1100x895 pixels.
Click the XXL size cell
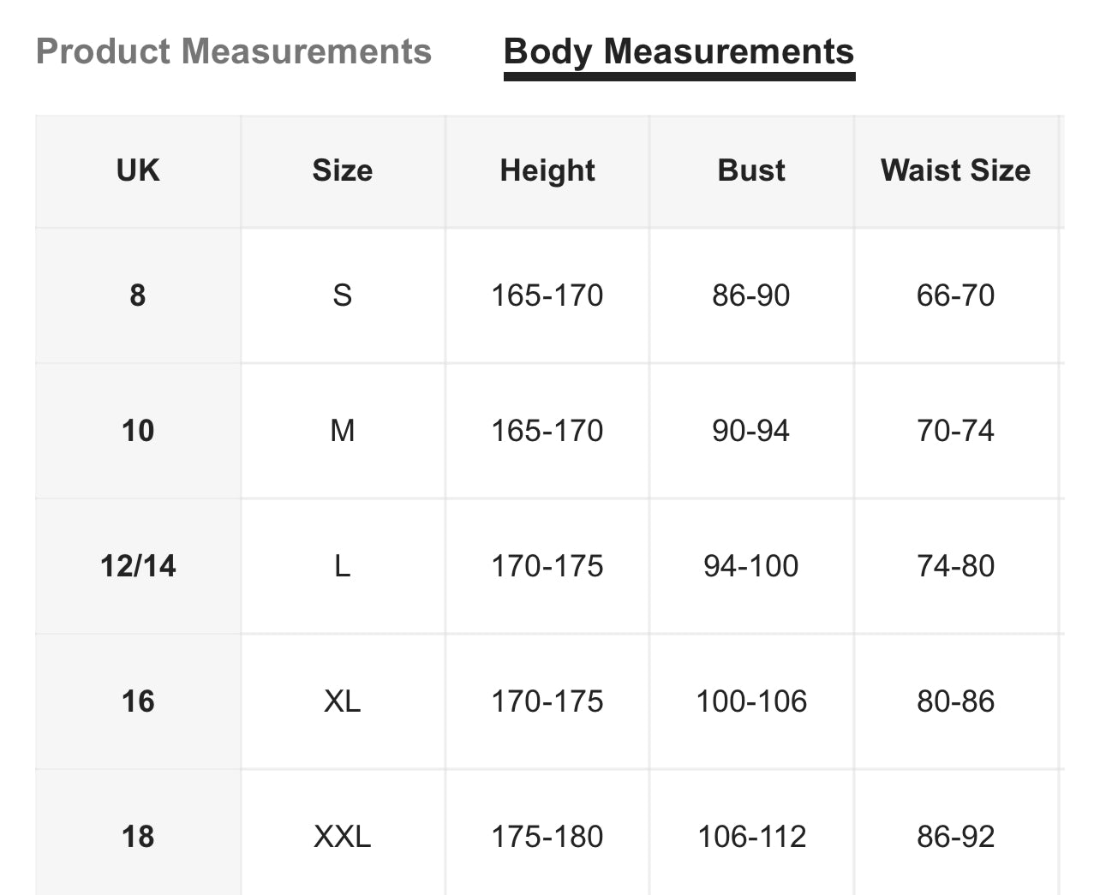(343, 835)
